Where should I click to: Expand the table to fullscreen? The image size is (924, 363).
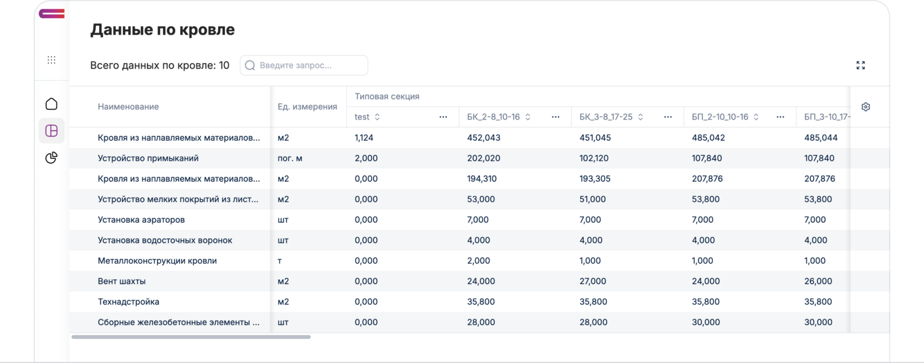coord(861,65)
